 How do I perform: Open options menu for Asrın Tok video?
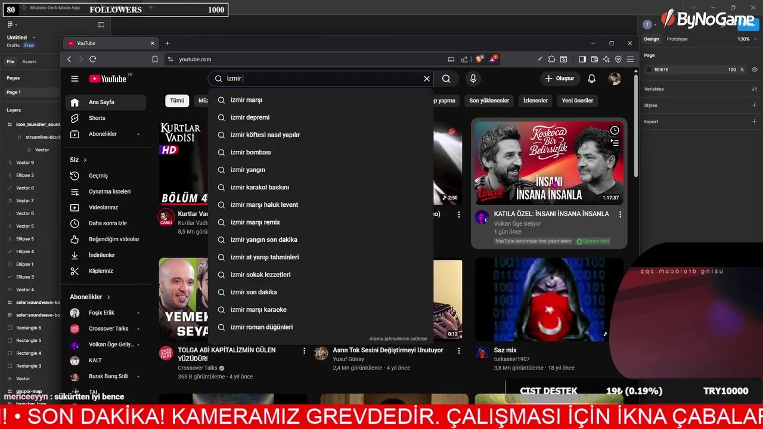pyautogui.click(x=459, y=351)
